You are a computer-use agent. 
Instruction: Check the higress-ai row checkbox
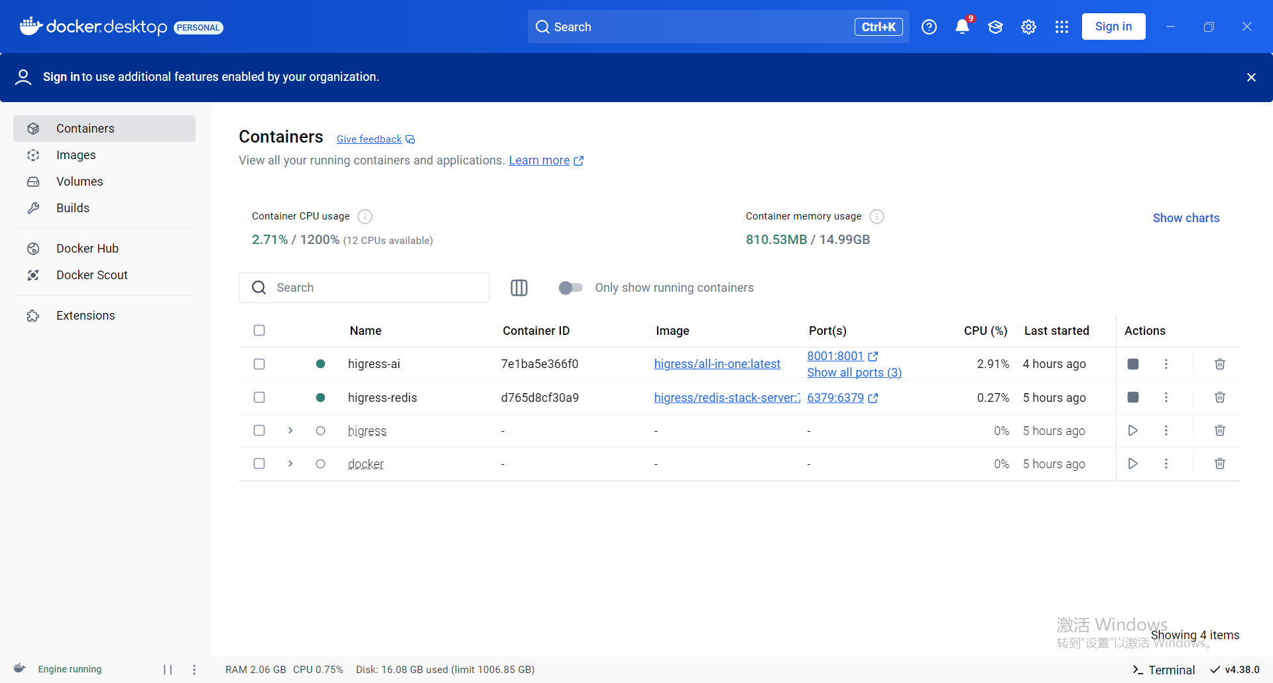(x=259, y=364)
